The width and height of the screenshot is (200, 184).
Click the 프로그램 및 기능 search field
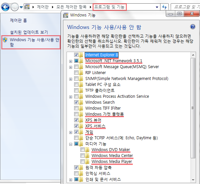pos(185,7)
